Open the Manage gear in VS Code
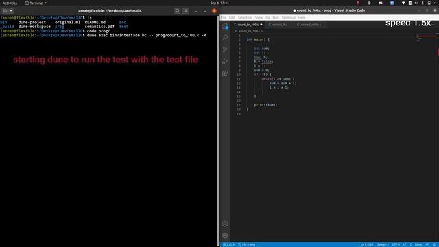Screen dimensions: 439x247 tap(225, 235)
